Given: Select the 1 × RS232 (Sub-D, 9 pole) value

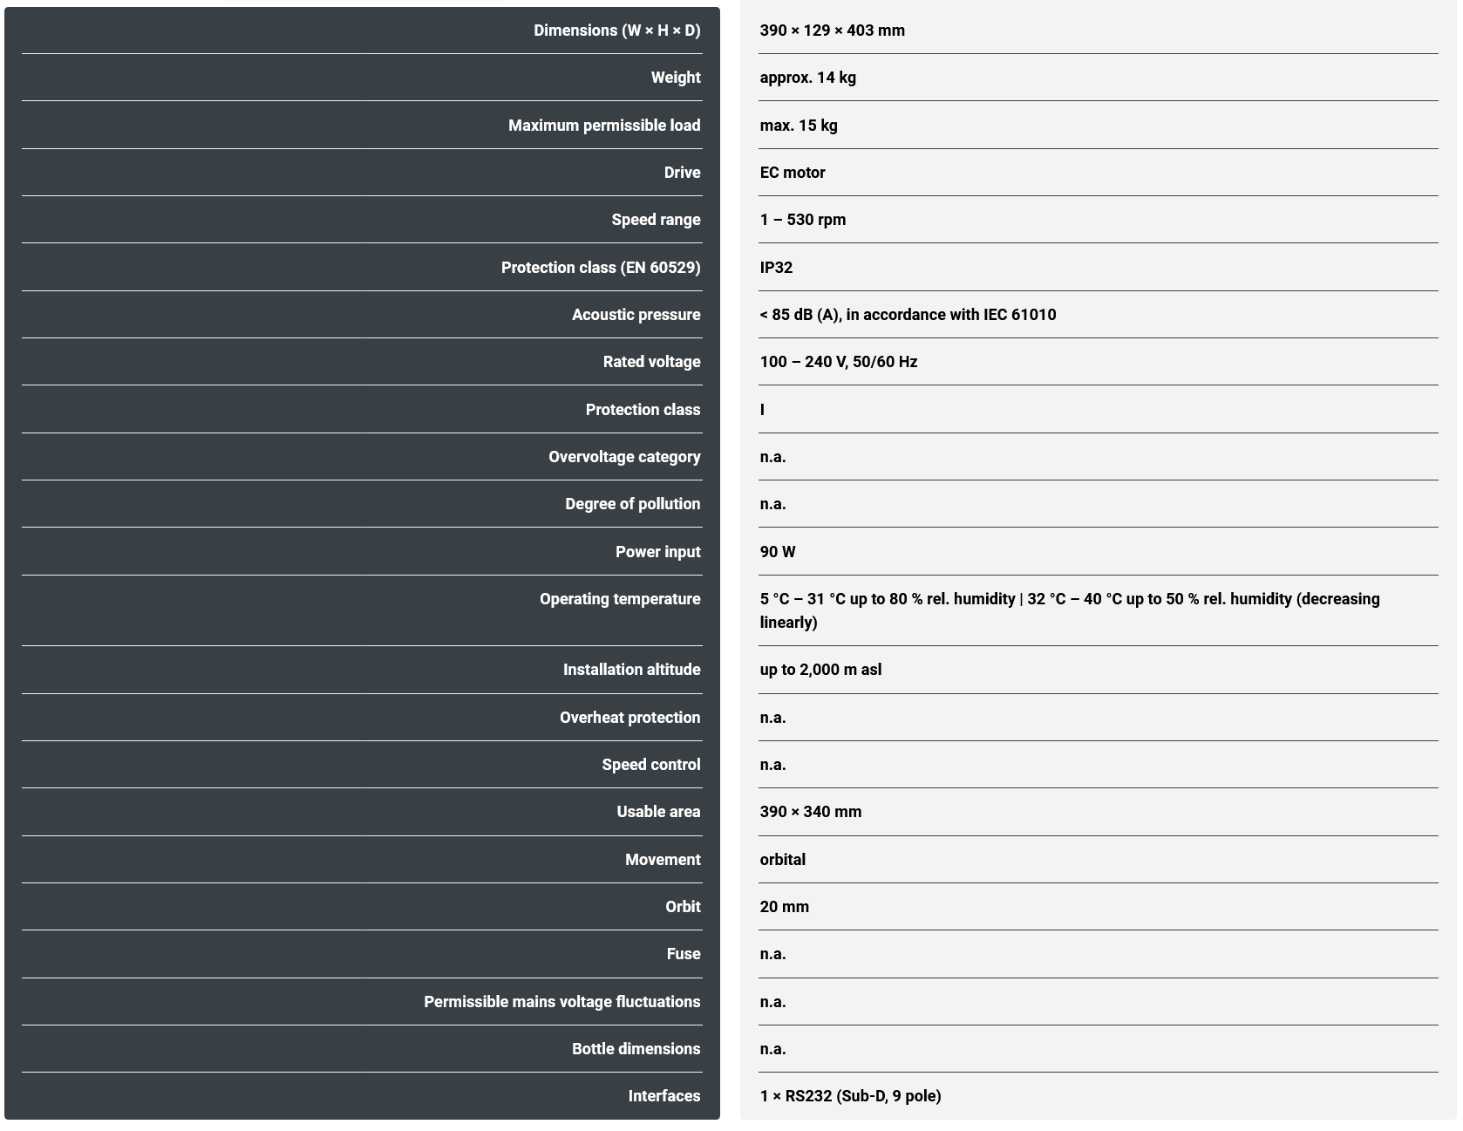Looking at the screenshot, I should [x=849, y=1096].
